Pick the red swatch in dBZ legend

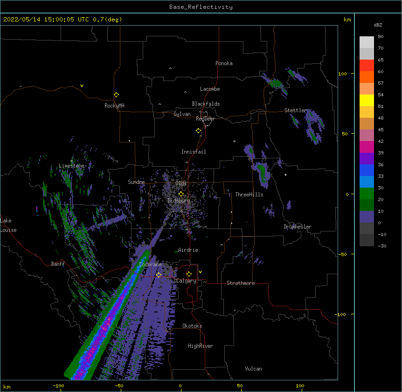pyautogui.click(x=367, y=65)
